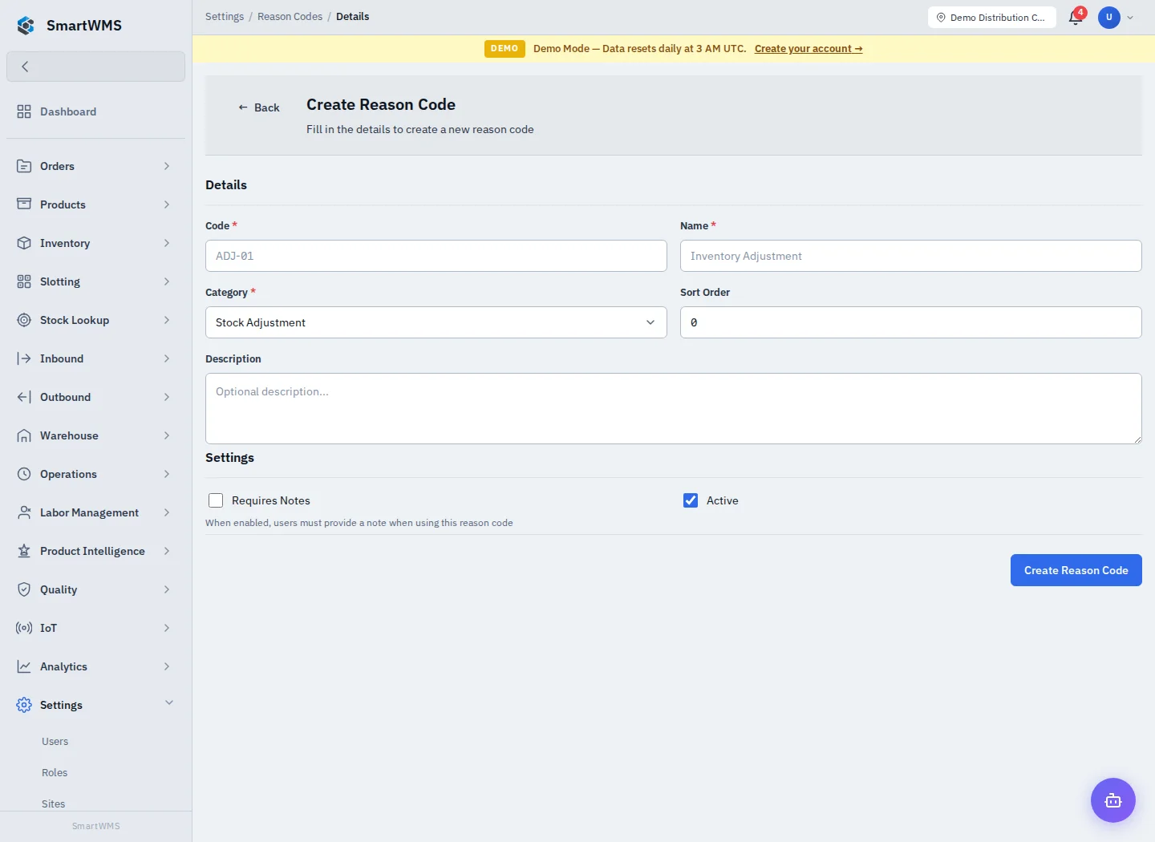Click the Create Reason Code button
1155x842 pixels.
1076,570
